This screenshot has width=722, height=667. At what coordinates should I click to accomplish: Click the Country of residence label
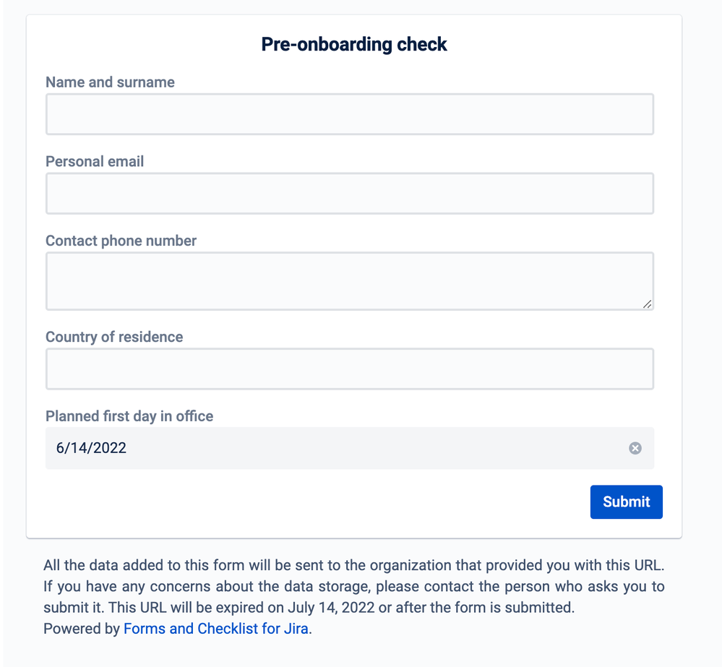(114, 337)
